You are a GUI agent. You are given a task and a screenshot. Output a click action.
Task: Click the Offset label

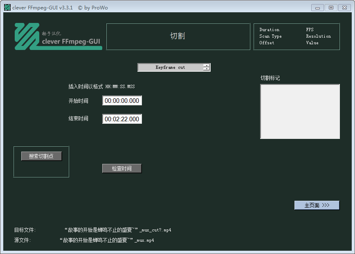tap(267, 43)
